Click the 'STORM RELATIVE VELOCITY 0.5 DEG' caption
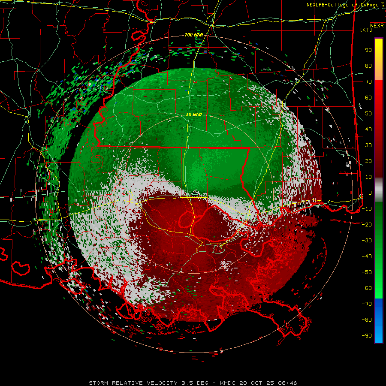 pos(148,383)
